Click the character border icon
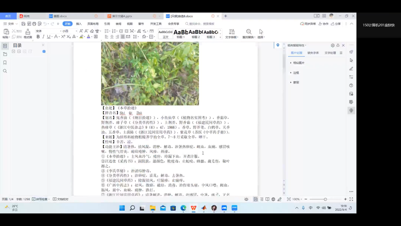 point(96,37)
